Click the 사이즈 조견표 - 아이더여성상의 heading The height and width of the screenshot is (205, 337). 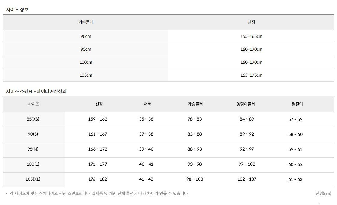click(36, 91)
